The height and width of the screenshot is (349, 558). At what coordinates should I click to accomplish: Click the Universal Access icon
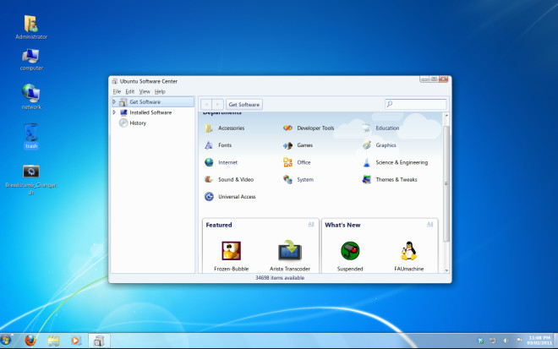tap(209, 196)
